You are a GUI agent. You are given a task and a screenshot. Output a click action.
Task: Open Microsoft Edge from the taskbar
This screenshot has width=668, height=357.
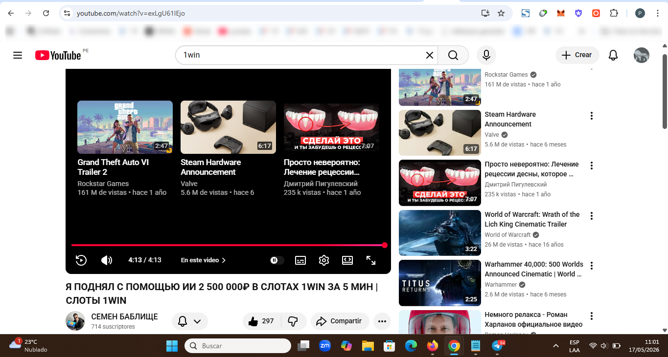pyautogui.click(x=411, y=346)
